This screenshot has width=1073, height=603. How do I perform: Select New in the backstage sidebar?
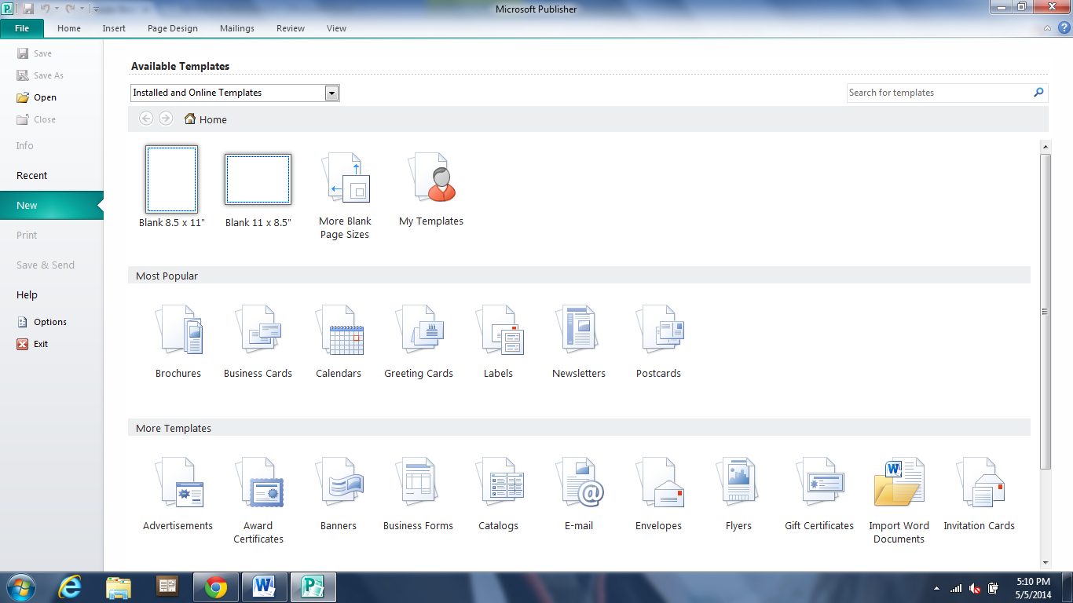pos(52,205)
